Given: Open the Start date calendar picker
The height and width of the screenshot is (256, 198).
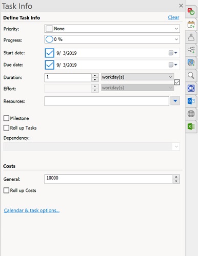Looking at the screenshot, I should [173, 53].
